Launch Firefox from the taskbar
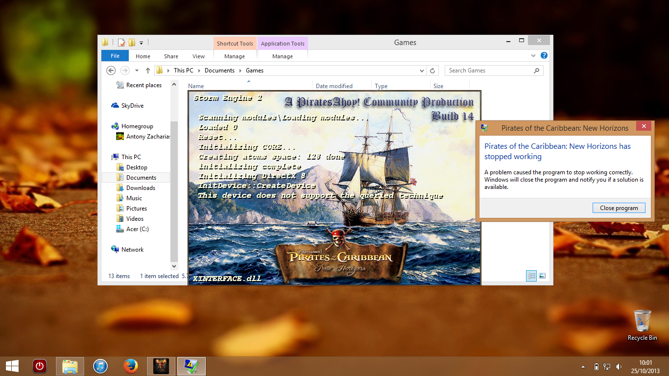The height and width of the screenshot is (376, 669). click(x=131, y=366)
